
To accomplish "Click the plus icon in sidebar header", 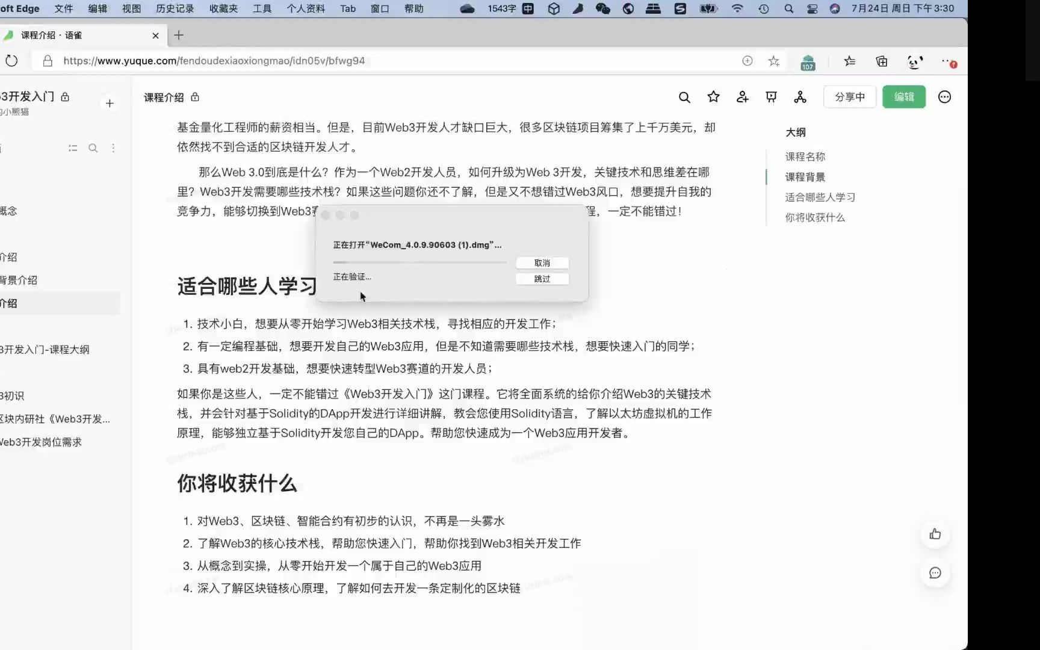I will click(x=110, y=104).
